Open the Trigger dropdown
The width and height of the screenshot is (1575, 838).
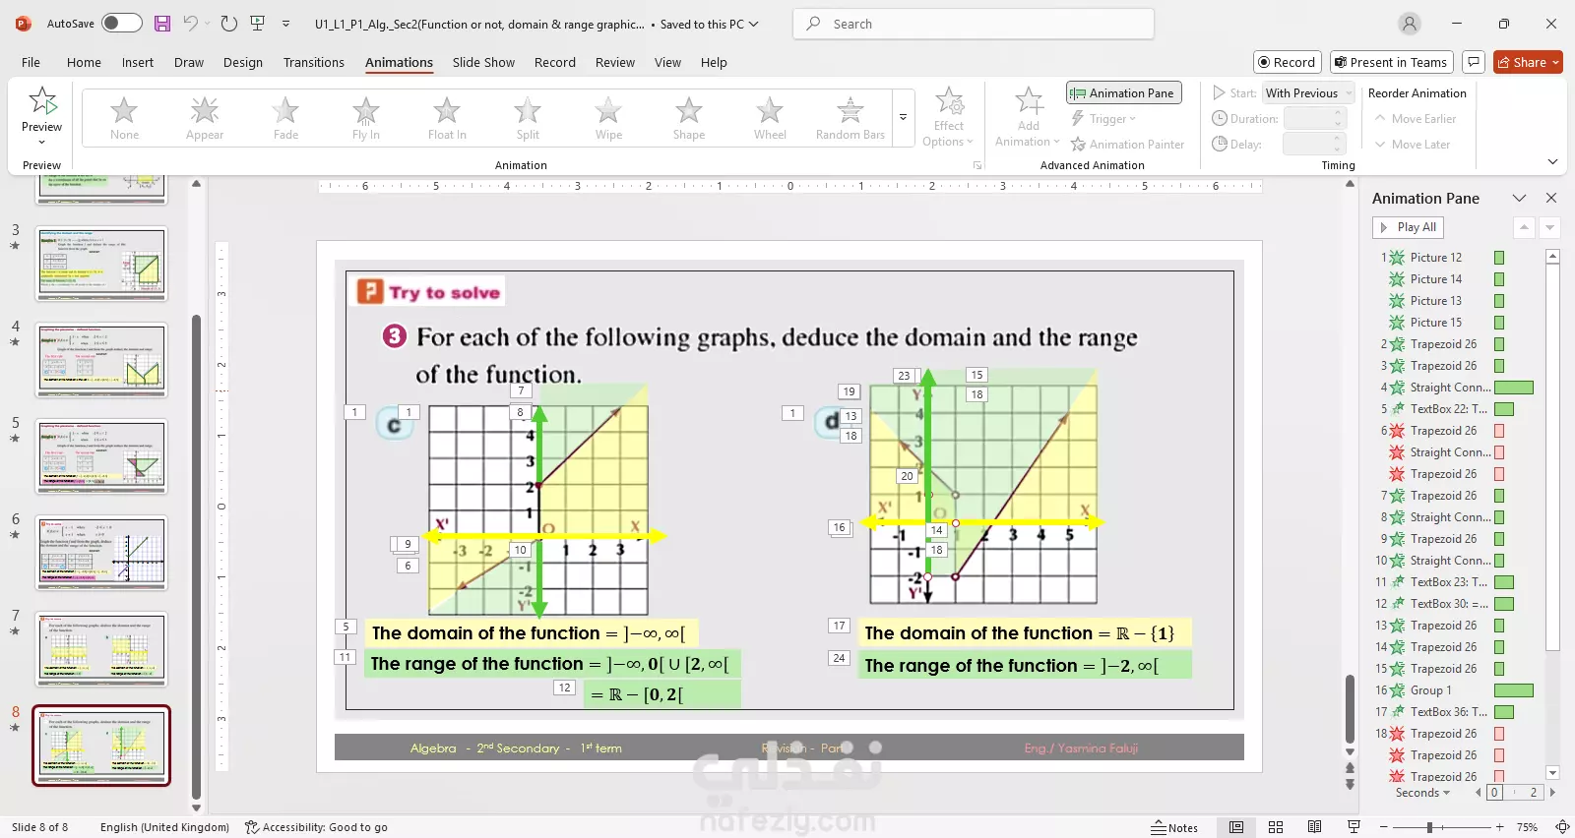coord(1103,119)
